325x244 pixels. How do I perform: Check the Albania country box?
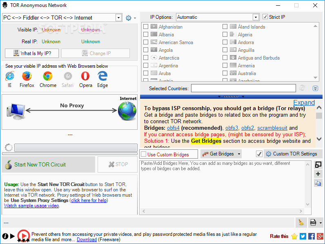pos(146,34)
